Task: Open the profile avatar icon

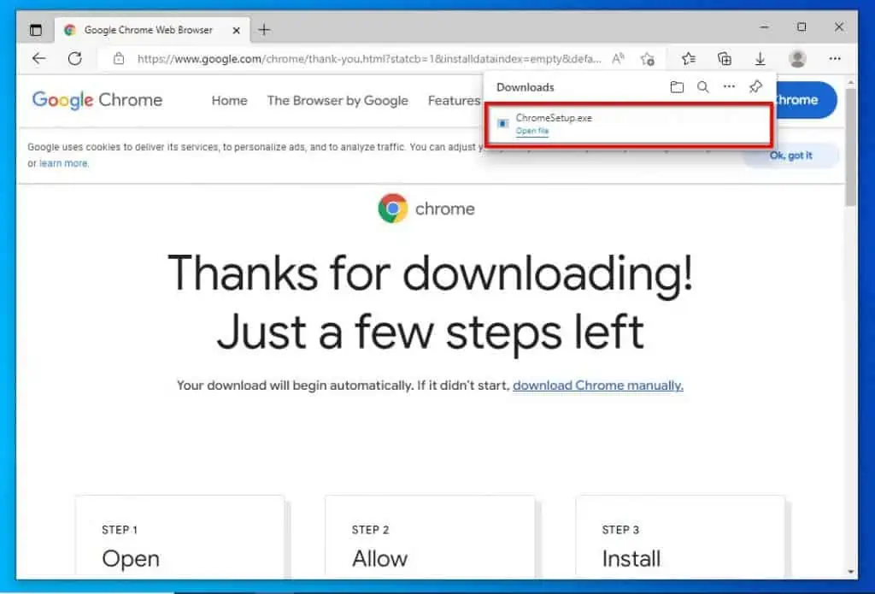Action: pyautogui.click(x=797, y=59)
